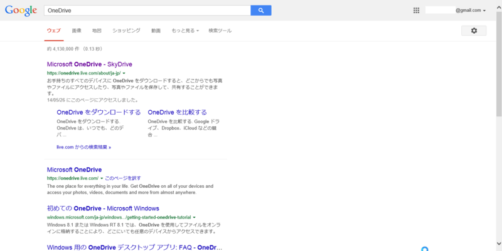Switch to the 地図 tab
502x251 pixels.
(97, 31)
